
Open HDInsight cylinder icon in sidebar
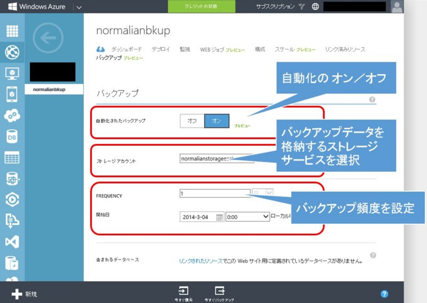12,179
